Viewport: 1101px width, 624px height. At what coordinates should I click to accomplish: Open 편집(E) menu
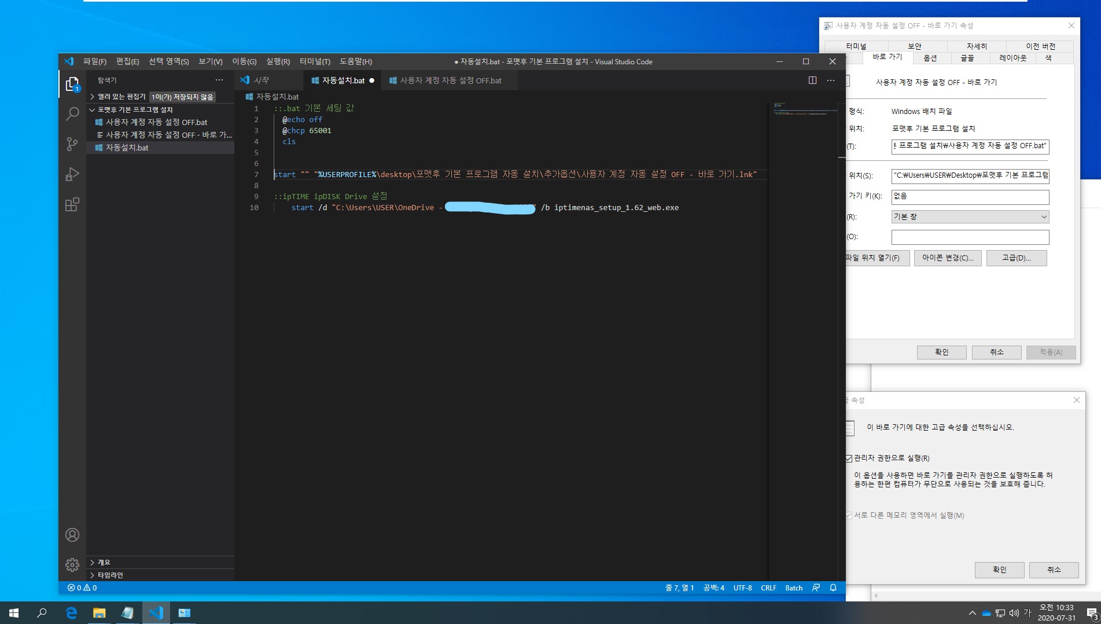pyautogui.click(x=127, y=61)
